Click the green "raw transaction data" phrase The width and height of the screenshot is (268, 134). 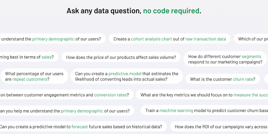coord(205,39)
